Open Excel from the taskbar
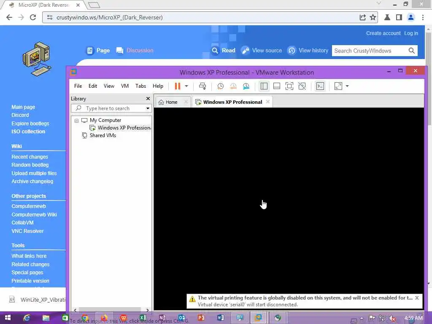This screenshot has height=324, width=432. tap(143, 318)
